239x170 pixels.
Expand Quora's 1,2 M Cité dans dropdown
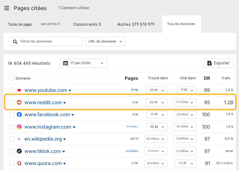click(185, 163)
